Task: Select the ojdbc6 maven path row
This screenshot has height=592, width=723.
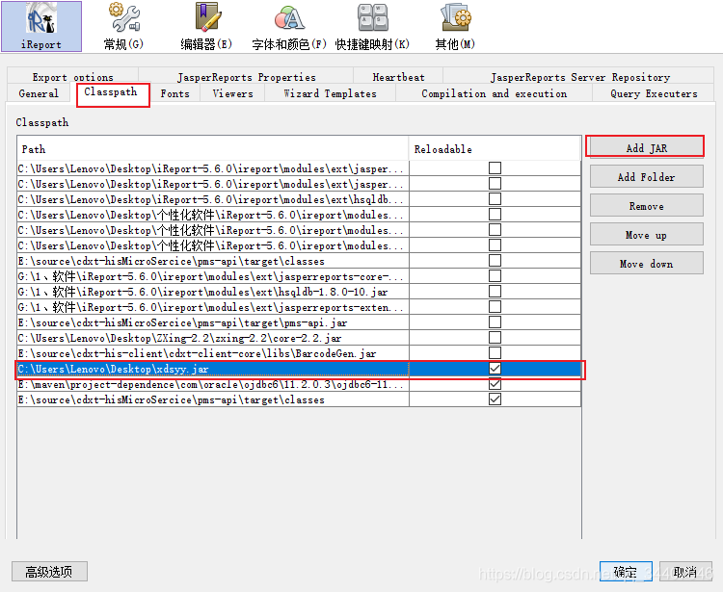Action: [213, 384]
